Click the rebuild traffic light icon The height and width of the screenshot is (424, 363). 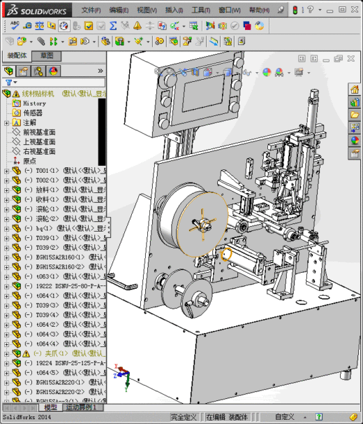click(x=295, y=10)
